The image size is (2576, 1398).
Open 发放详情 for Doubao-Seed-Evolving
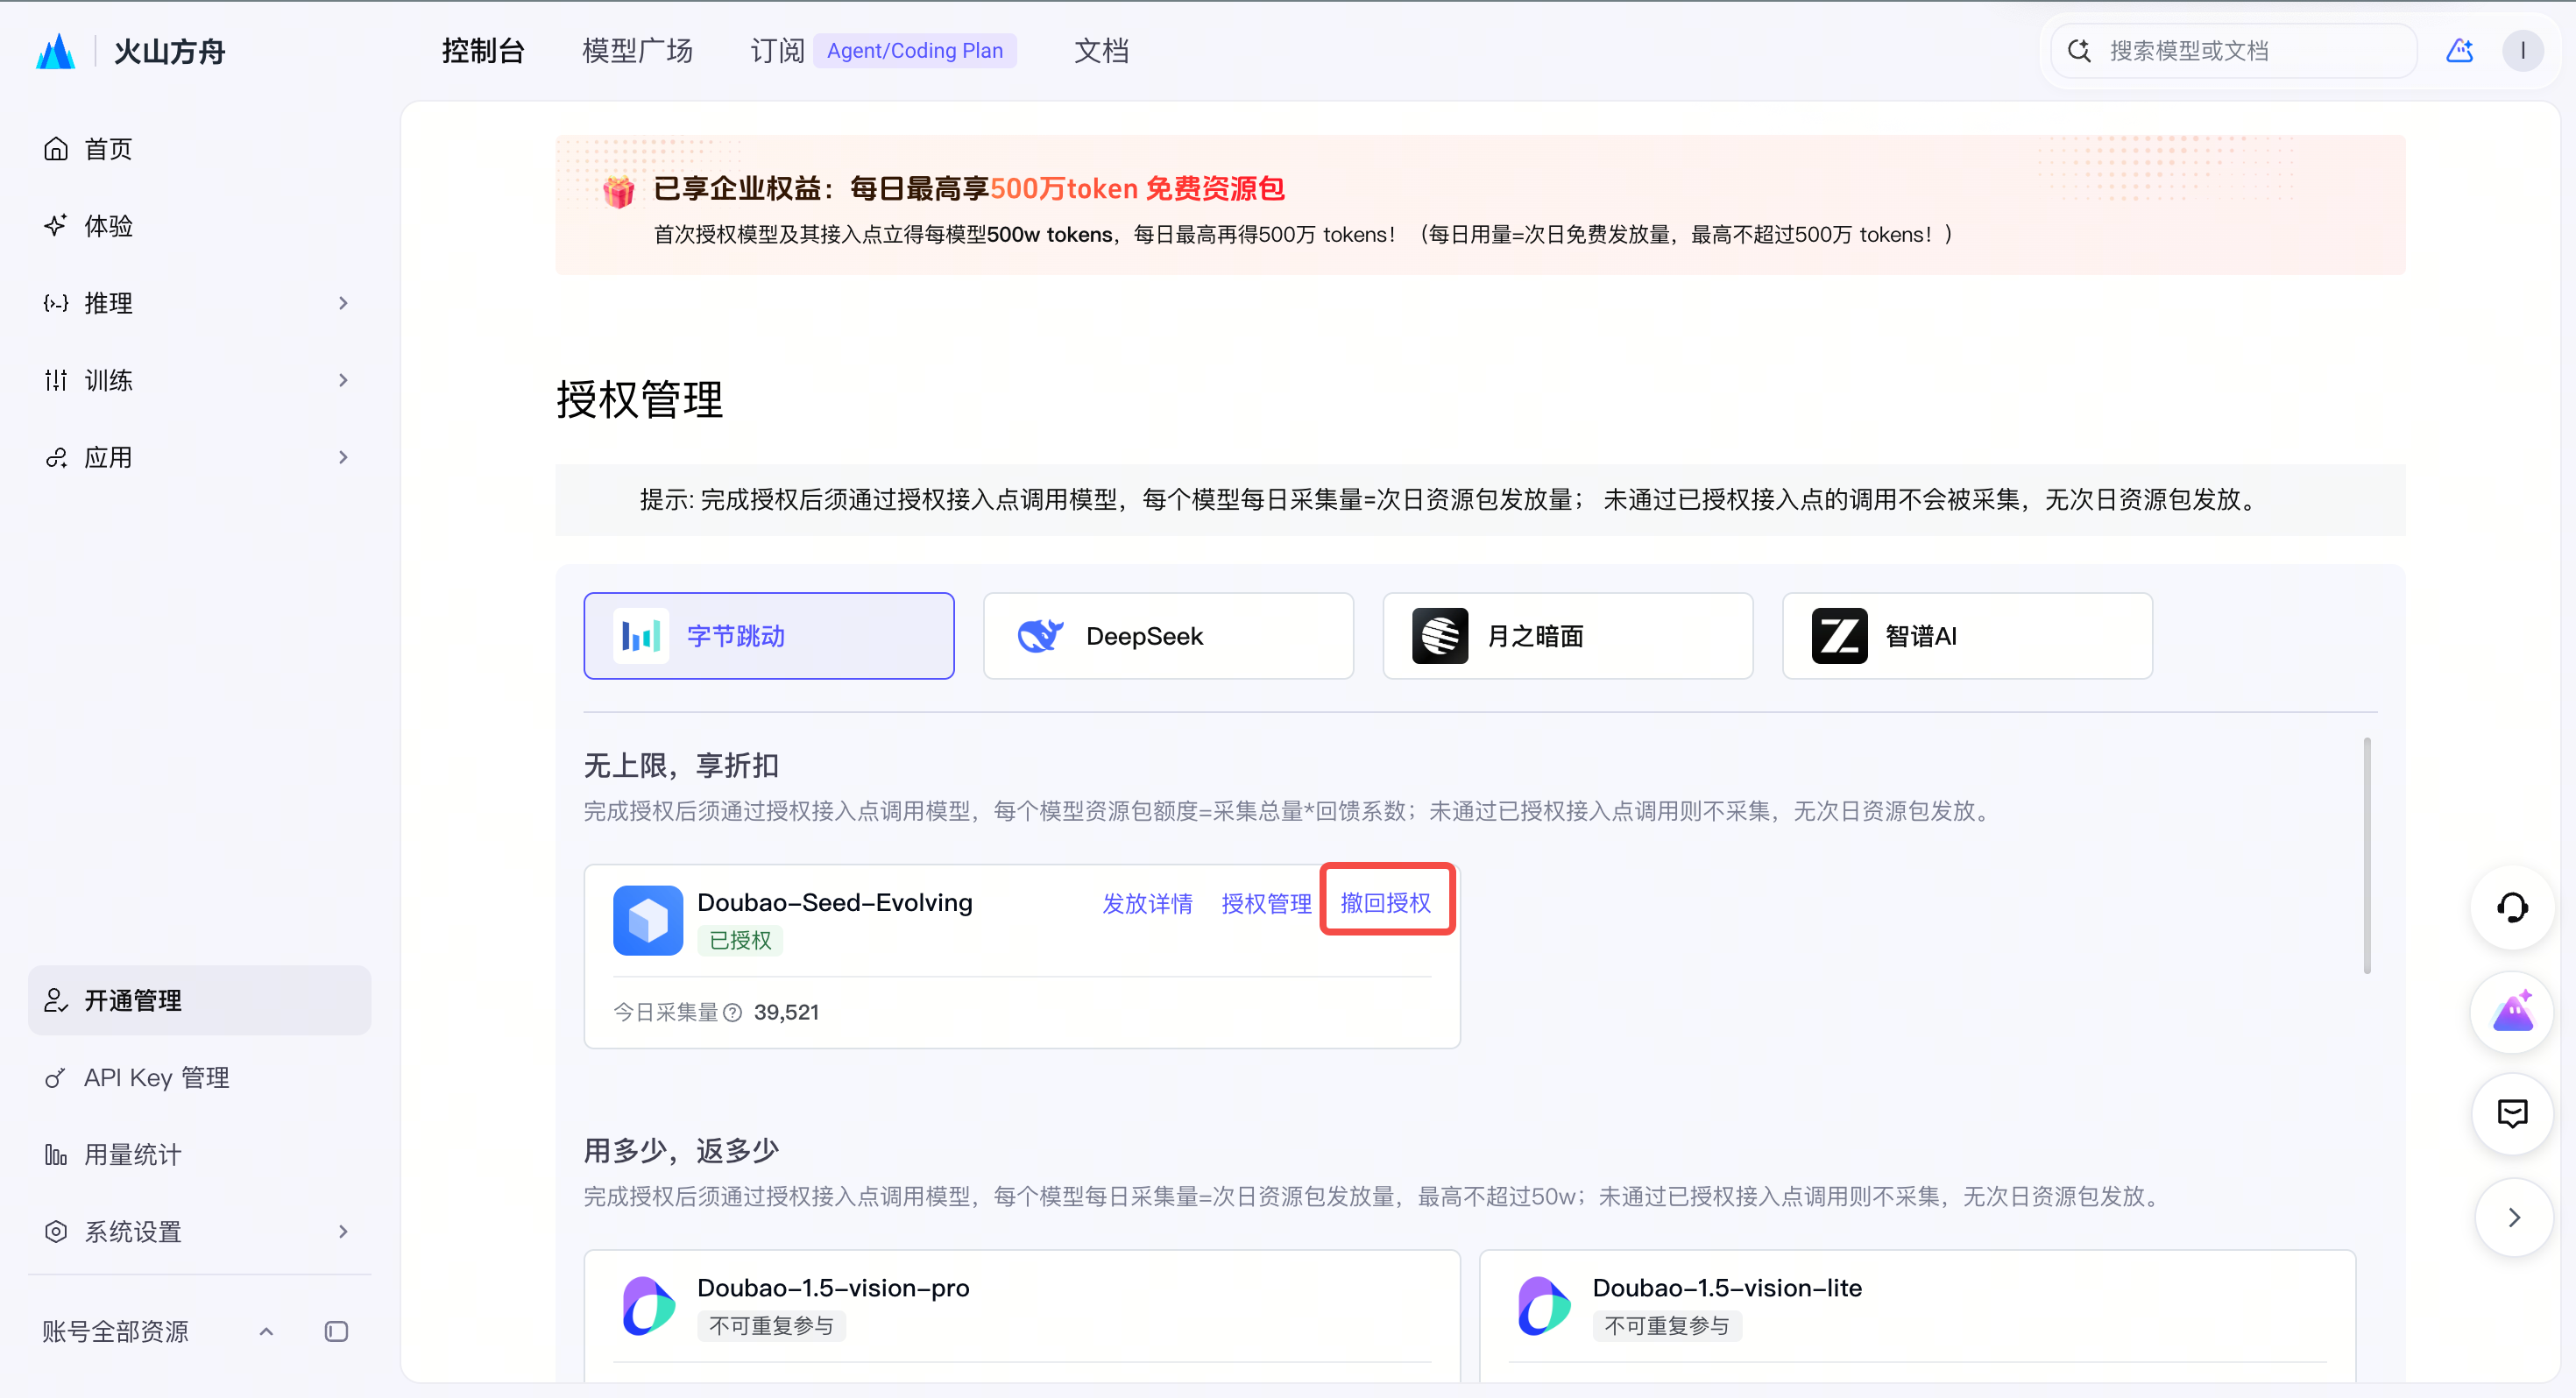point(1147,904)
